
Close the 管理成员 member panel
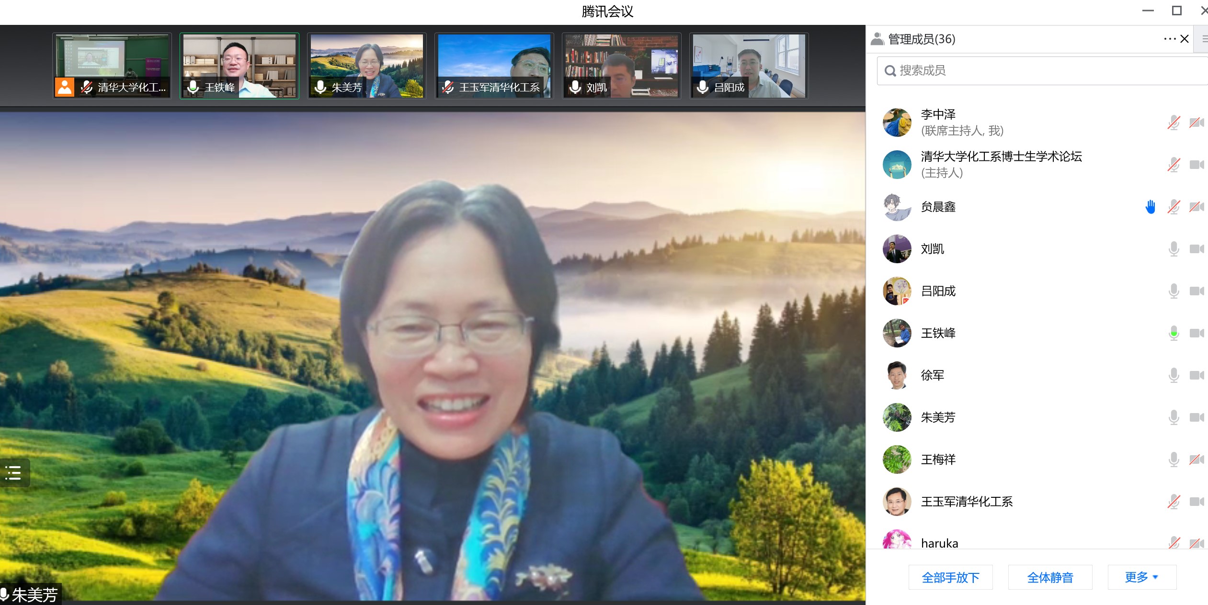1185,39
